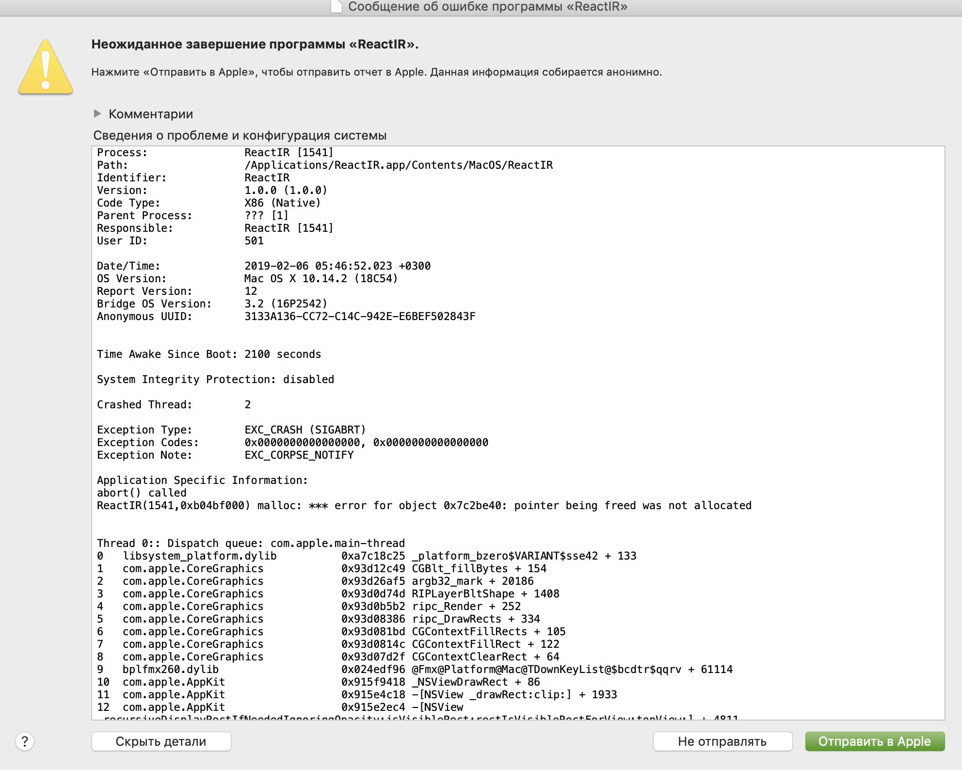
Task: Click the malloc error message line
Action: click(x=424, y=505)
